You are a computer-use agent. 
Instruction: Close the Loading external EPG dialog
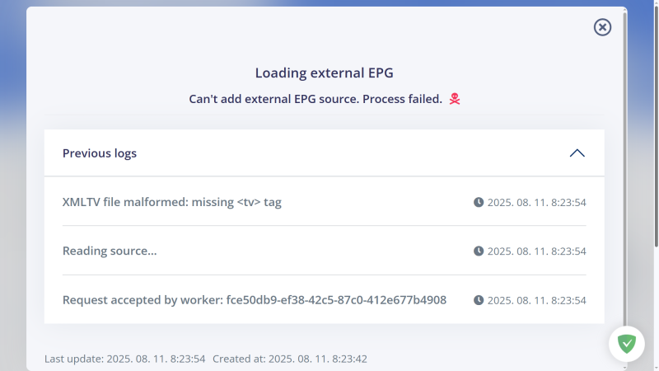click(602, 27)
